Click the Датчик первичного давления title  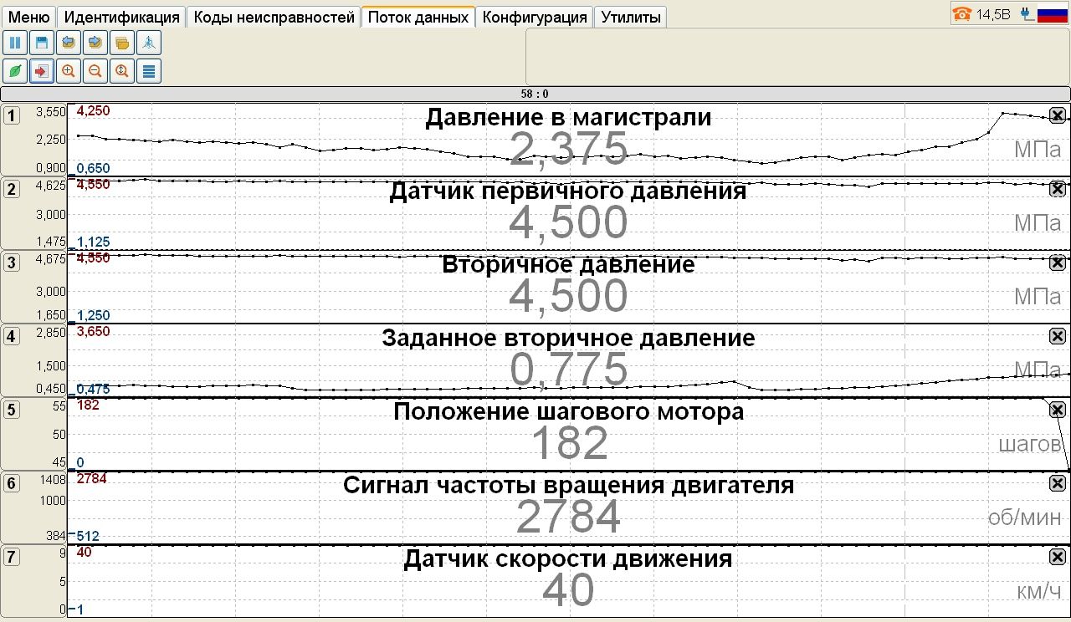(568, 191)
